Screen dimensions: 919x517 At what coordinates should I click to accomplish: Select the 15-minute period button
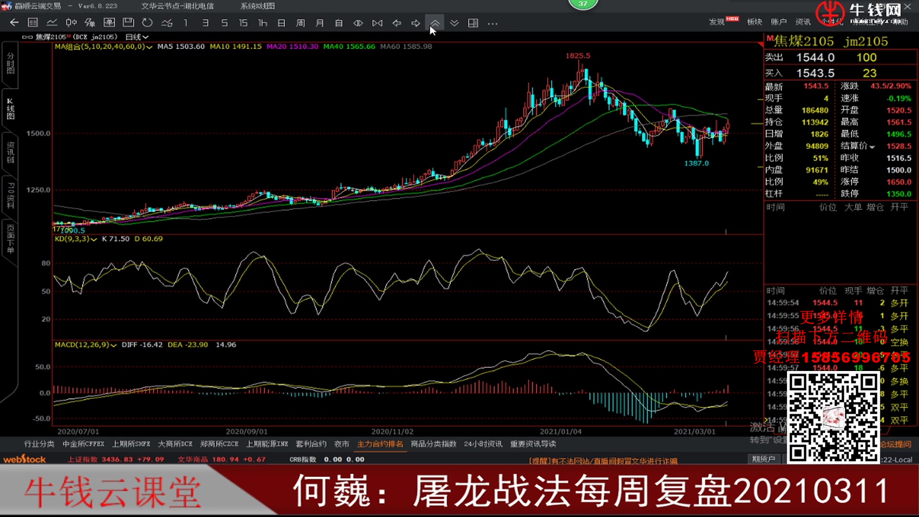click(243, 22)
